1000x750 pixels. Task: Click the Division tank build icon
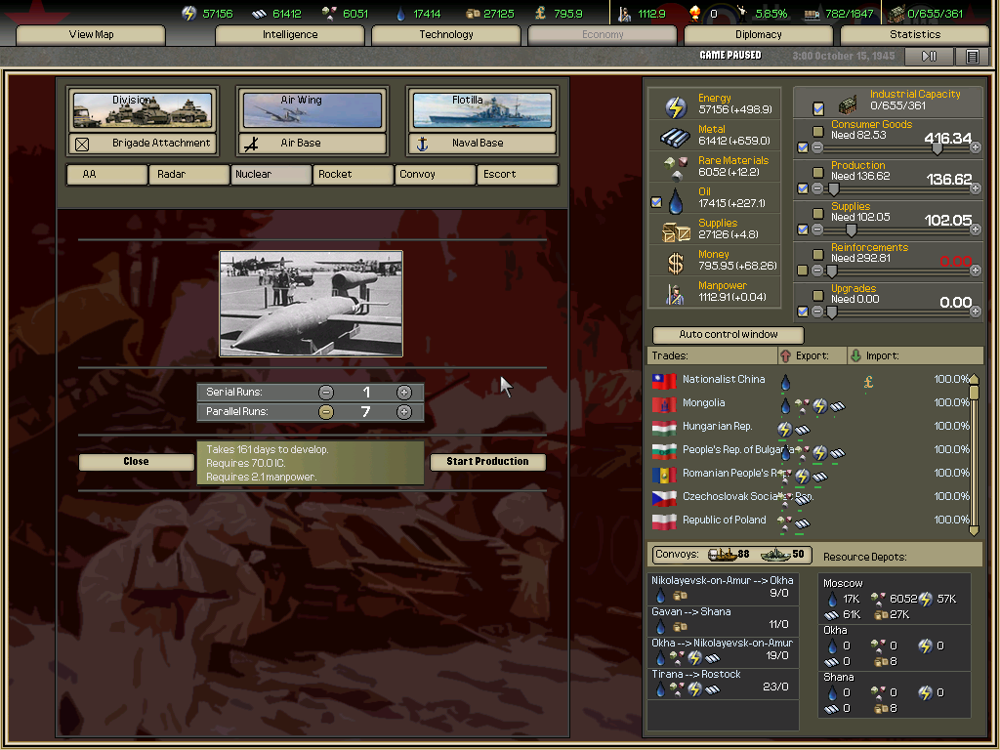(143, 110)
